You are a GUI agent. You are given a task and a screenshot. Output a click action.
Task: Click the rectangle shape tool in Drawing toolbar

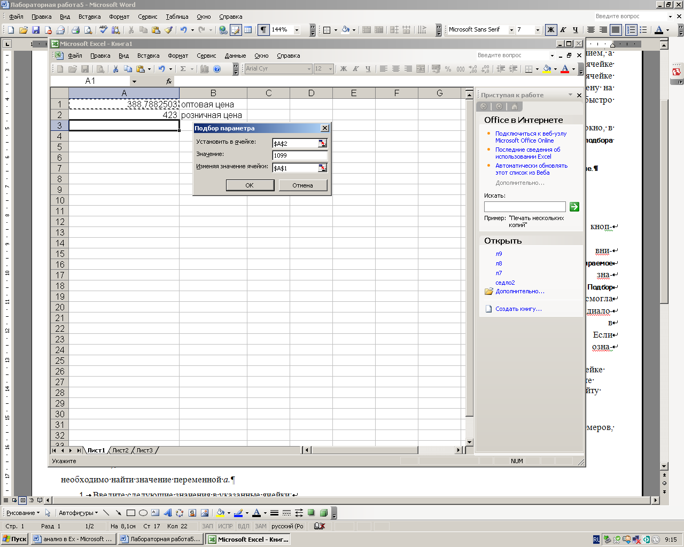(131, 513)
